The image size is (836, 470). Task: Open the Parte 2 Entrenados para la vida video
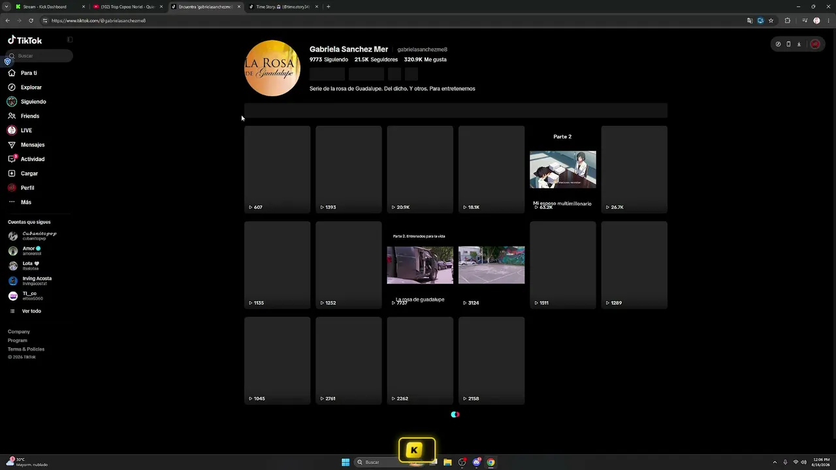pyautogui.click(x=420, y=265)
